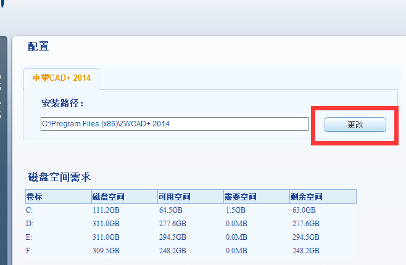Click the 磁盘空间需求 heading
Screen dimensions: 406x265
(60, 177)
